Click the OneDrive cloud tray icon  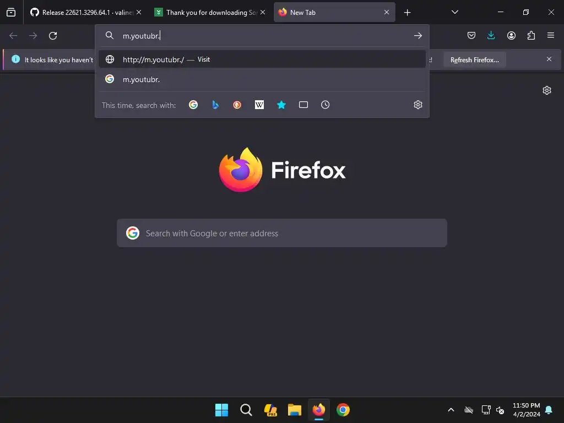pyautogui.click(x=469, y=410)
